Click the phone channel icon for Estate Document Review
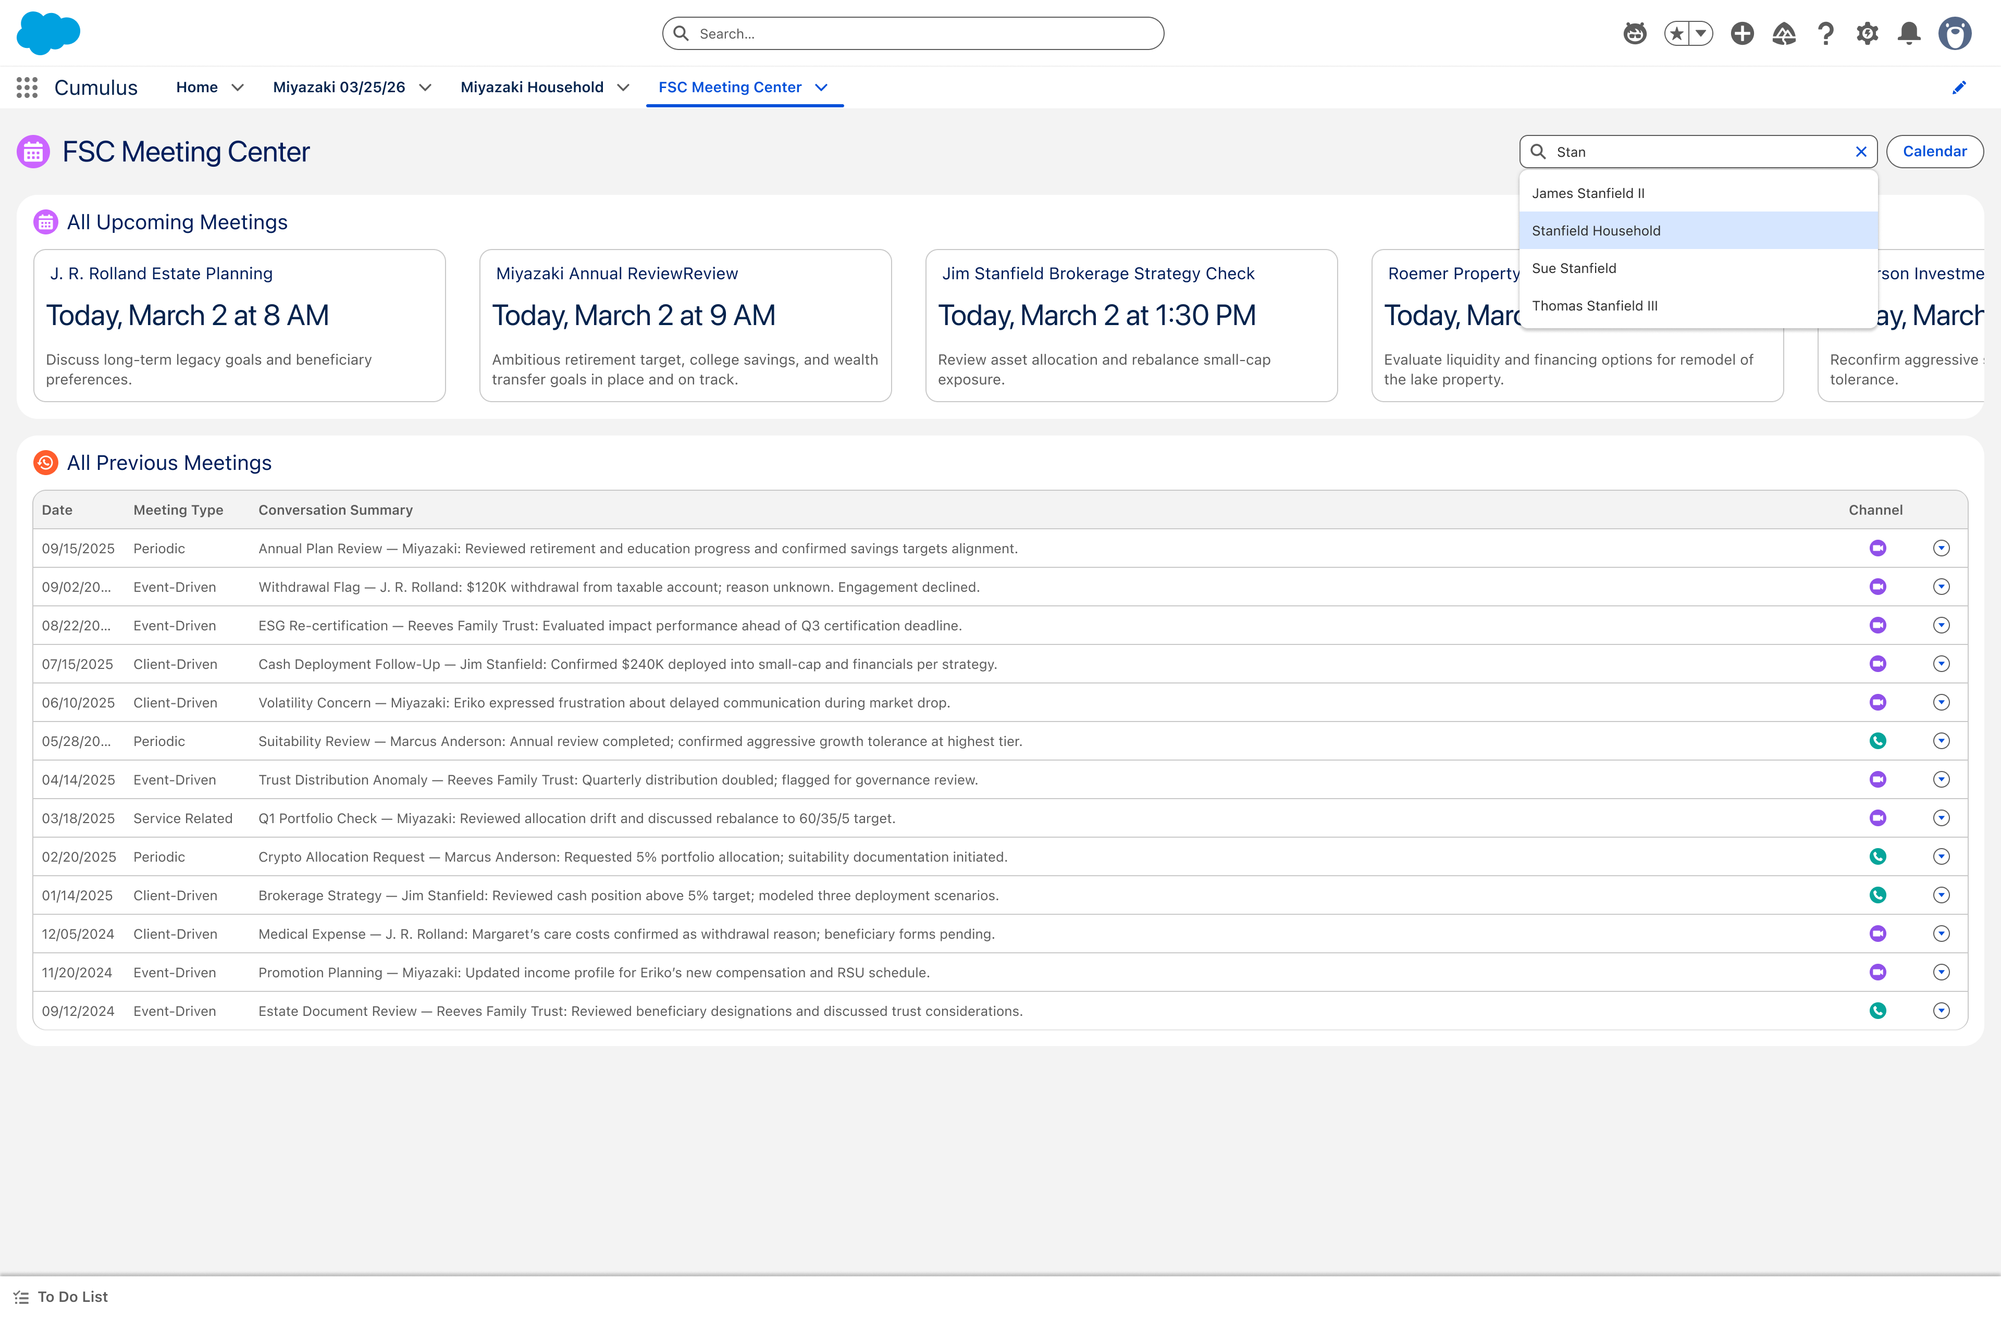Viewport: 2001px width, 1318px height. (x=1878, y=1010)
